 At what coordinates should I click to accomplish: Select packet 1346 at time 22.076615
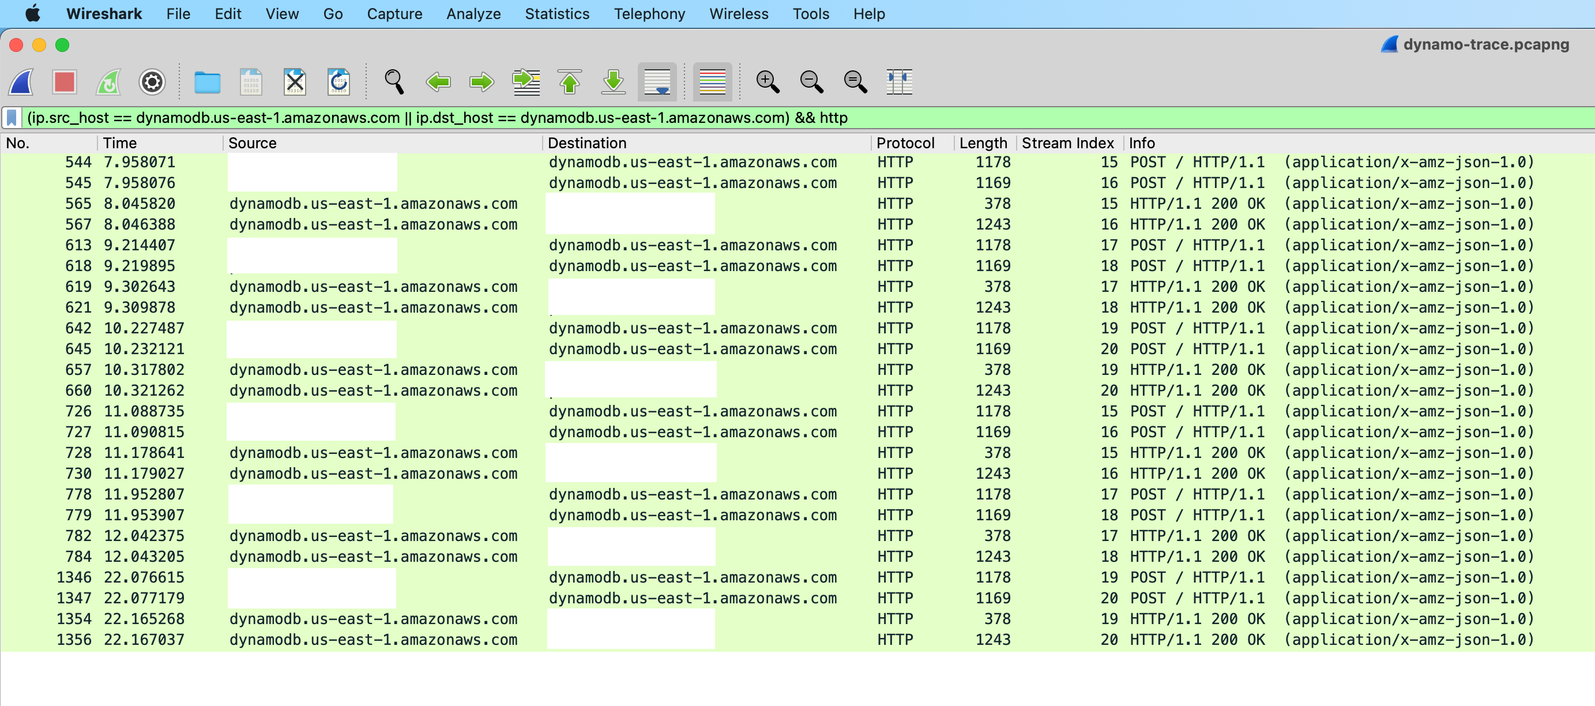797,578
